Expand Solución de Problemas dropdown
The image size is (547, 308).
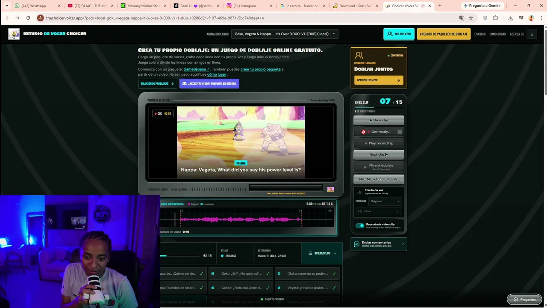click(157, 83)
